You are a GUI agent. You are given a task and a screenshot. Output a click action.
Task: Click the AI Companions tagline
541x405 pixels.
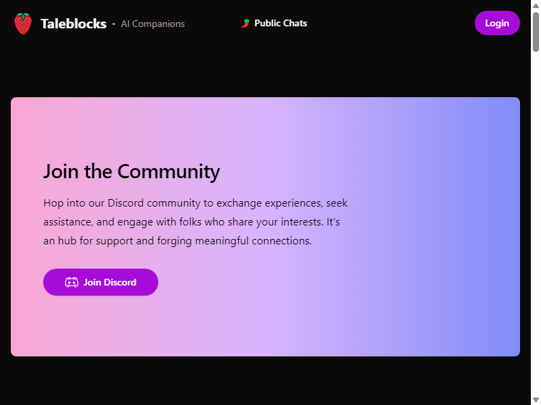click(x=153, y=24)
